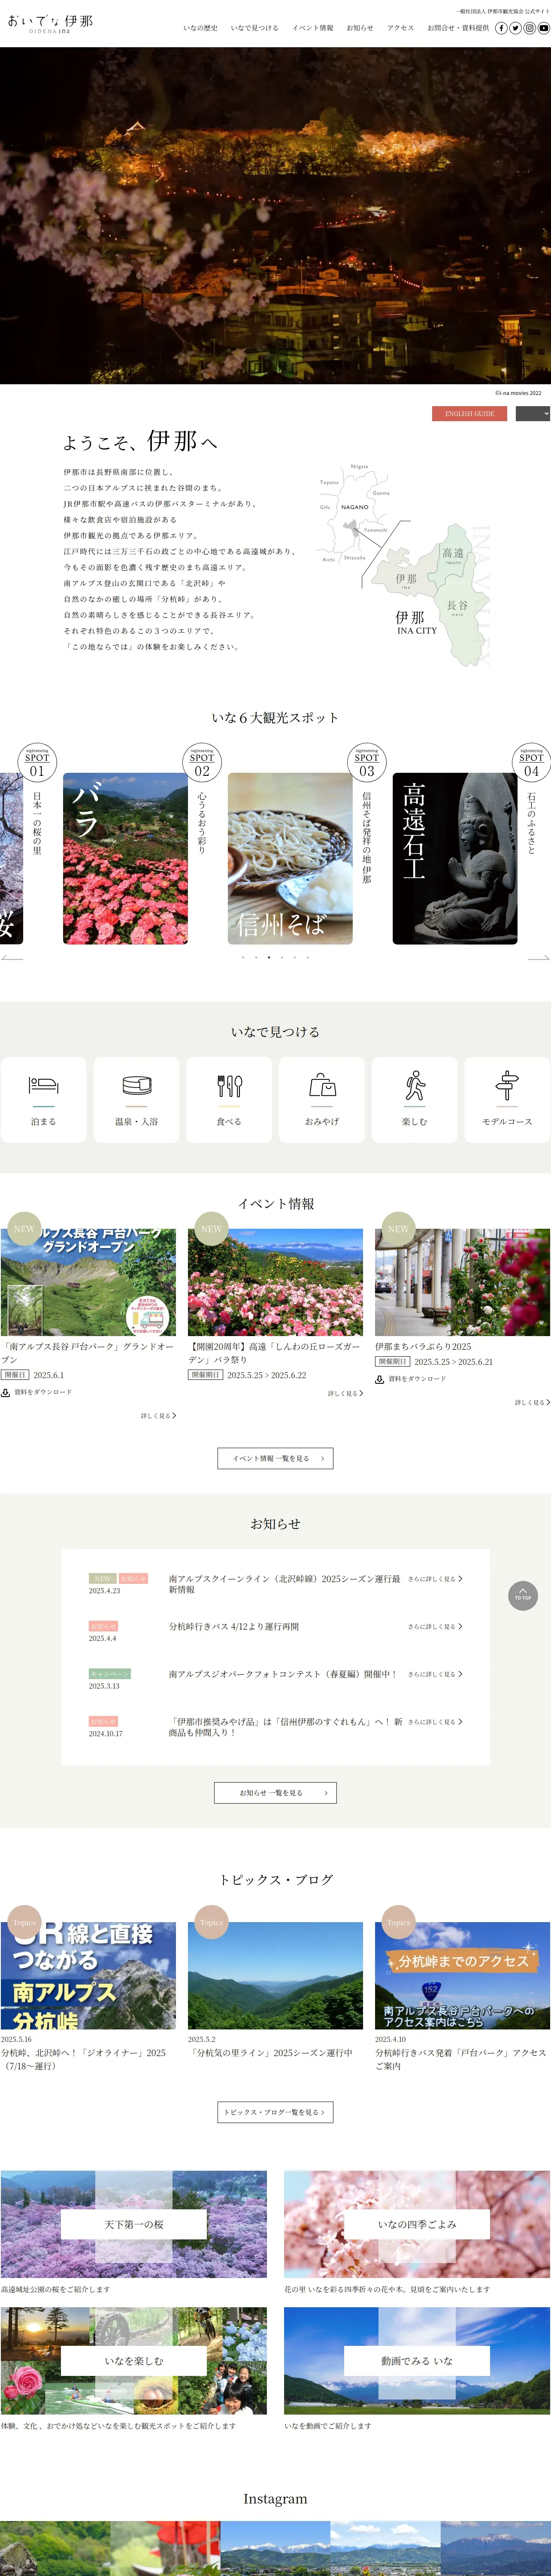Open 天下第一の桜 banner
This screenshot has height=2576, width=551.
pyautogui.click(x=134, y=2224)
